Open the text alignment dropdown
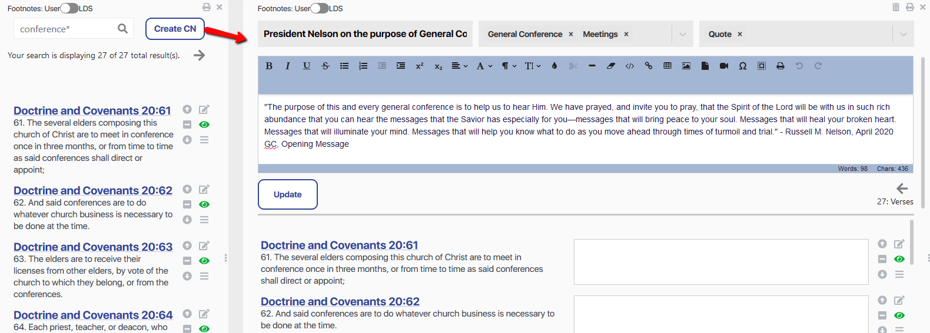Screen dimensions: 930x333 point(459,66)
